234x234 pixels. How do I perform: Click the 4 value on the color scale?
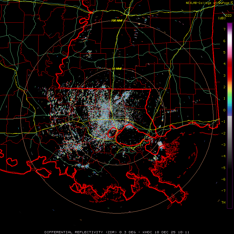[224, 64]
